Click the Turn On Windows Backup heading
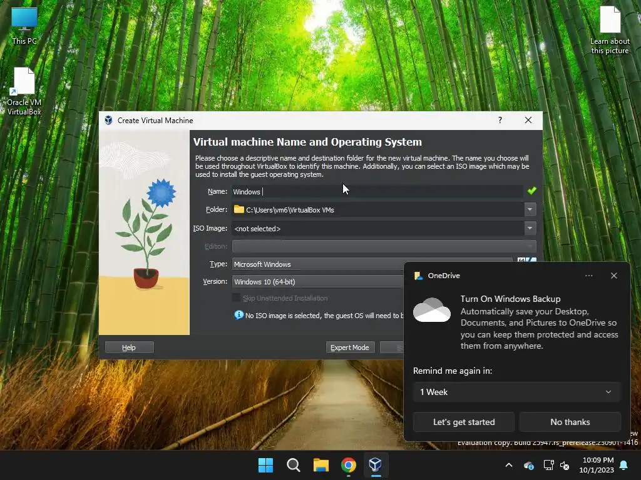641x480 pixels. click(x=510, y=299)
